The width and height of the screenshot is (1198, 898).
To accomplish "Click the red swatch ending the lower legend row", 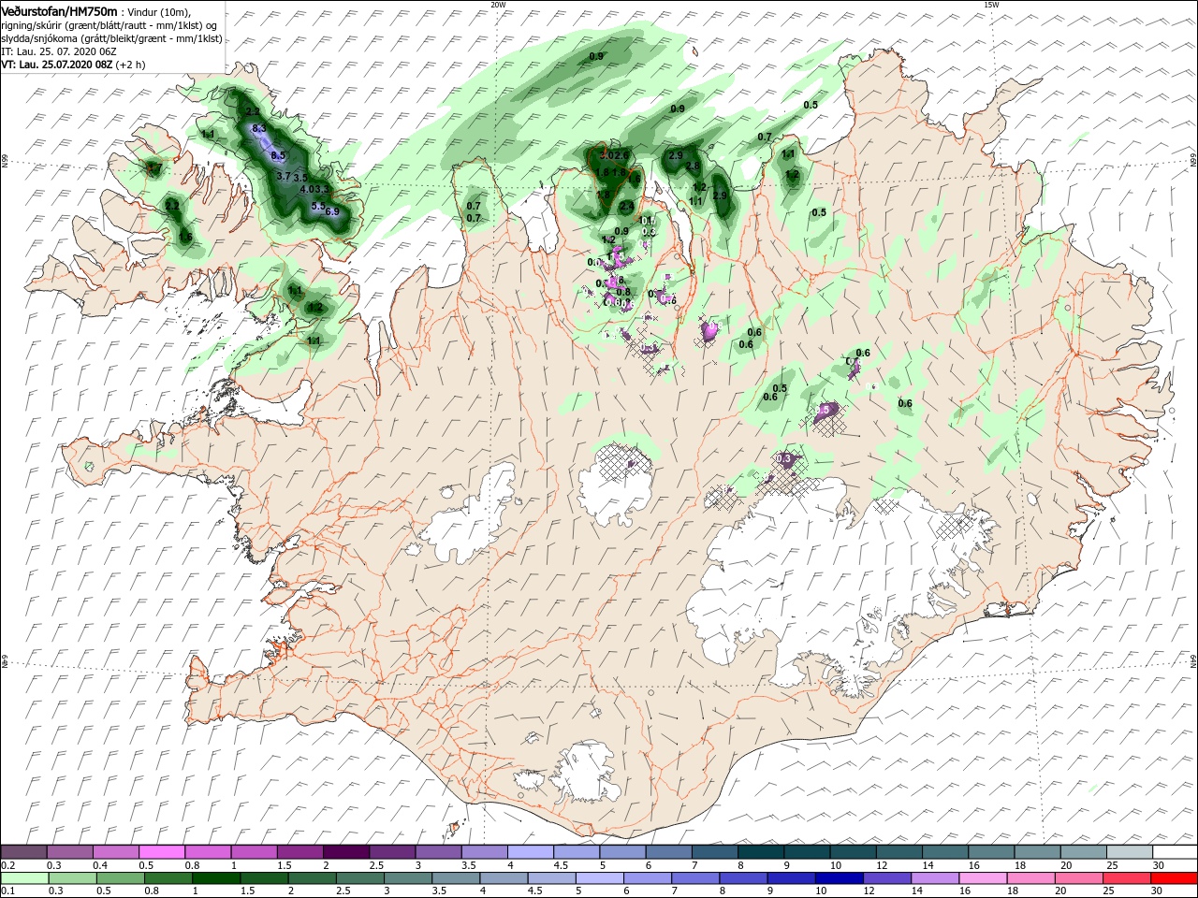I will [x=1175, y=878].
